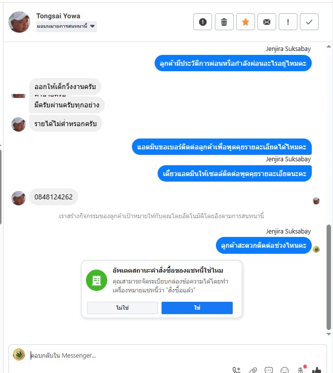
Task: Toggle the orange star follow-up marker
Action: [246, 22]
